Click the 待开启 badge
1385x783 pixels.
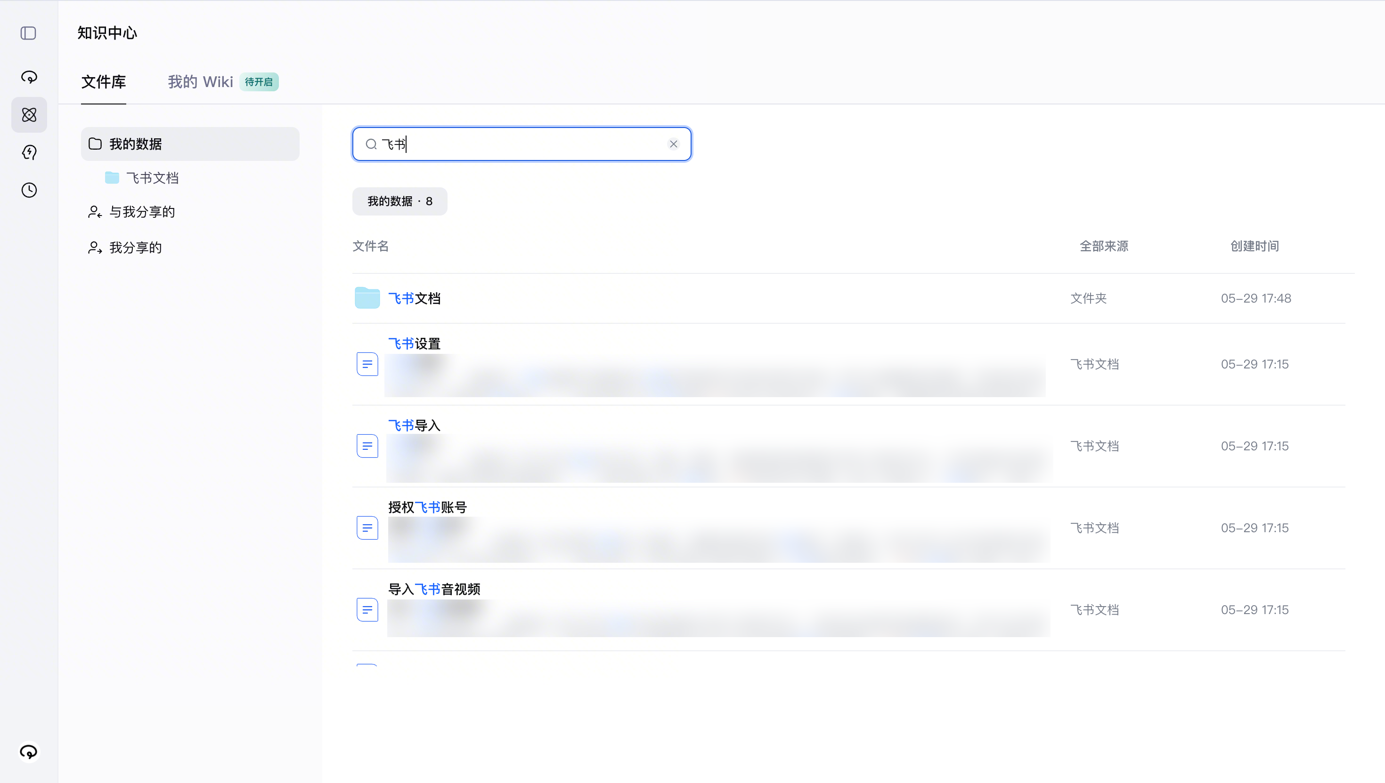click(259, 82)
